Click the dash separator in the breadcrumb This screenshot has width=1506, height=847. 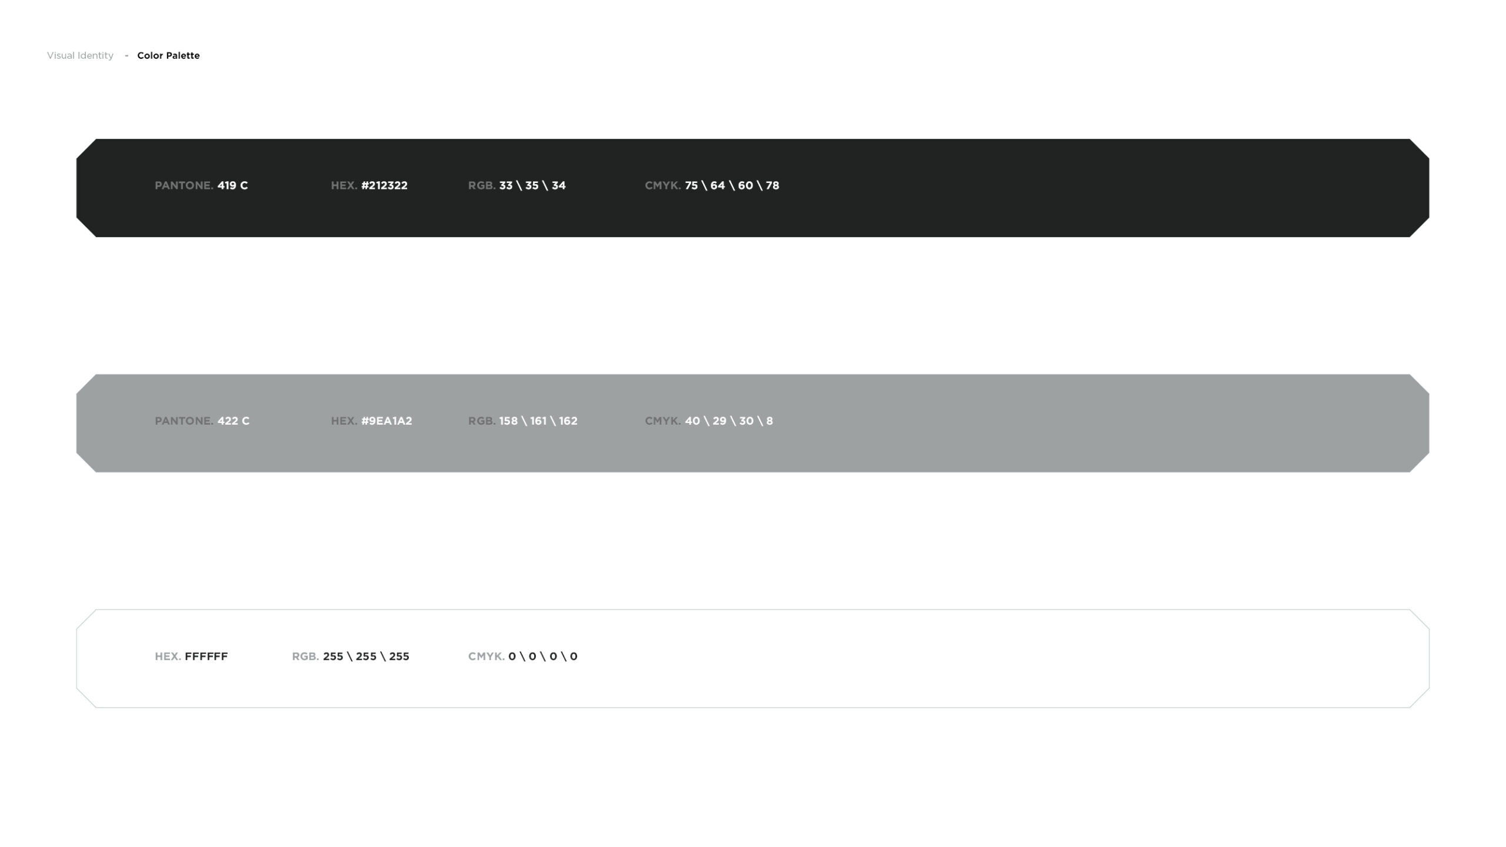point(126,55)
